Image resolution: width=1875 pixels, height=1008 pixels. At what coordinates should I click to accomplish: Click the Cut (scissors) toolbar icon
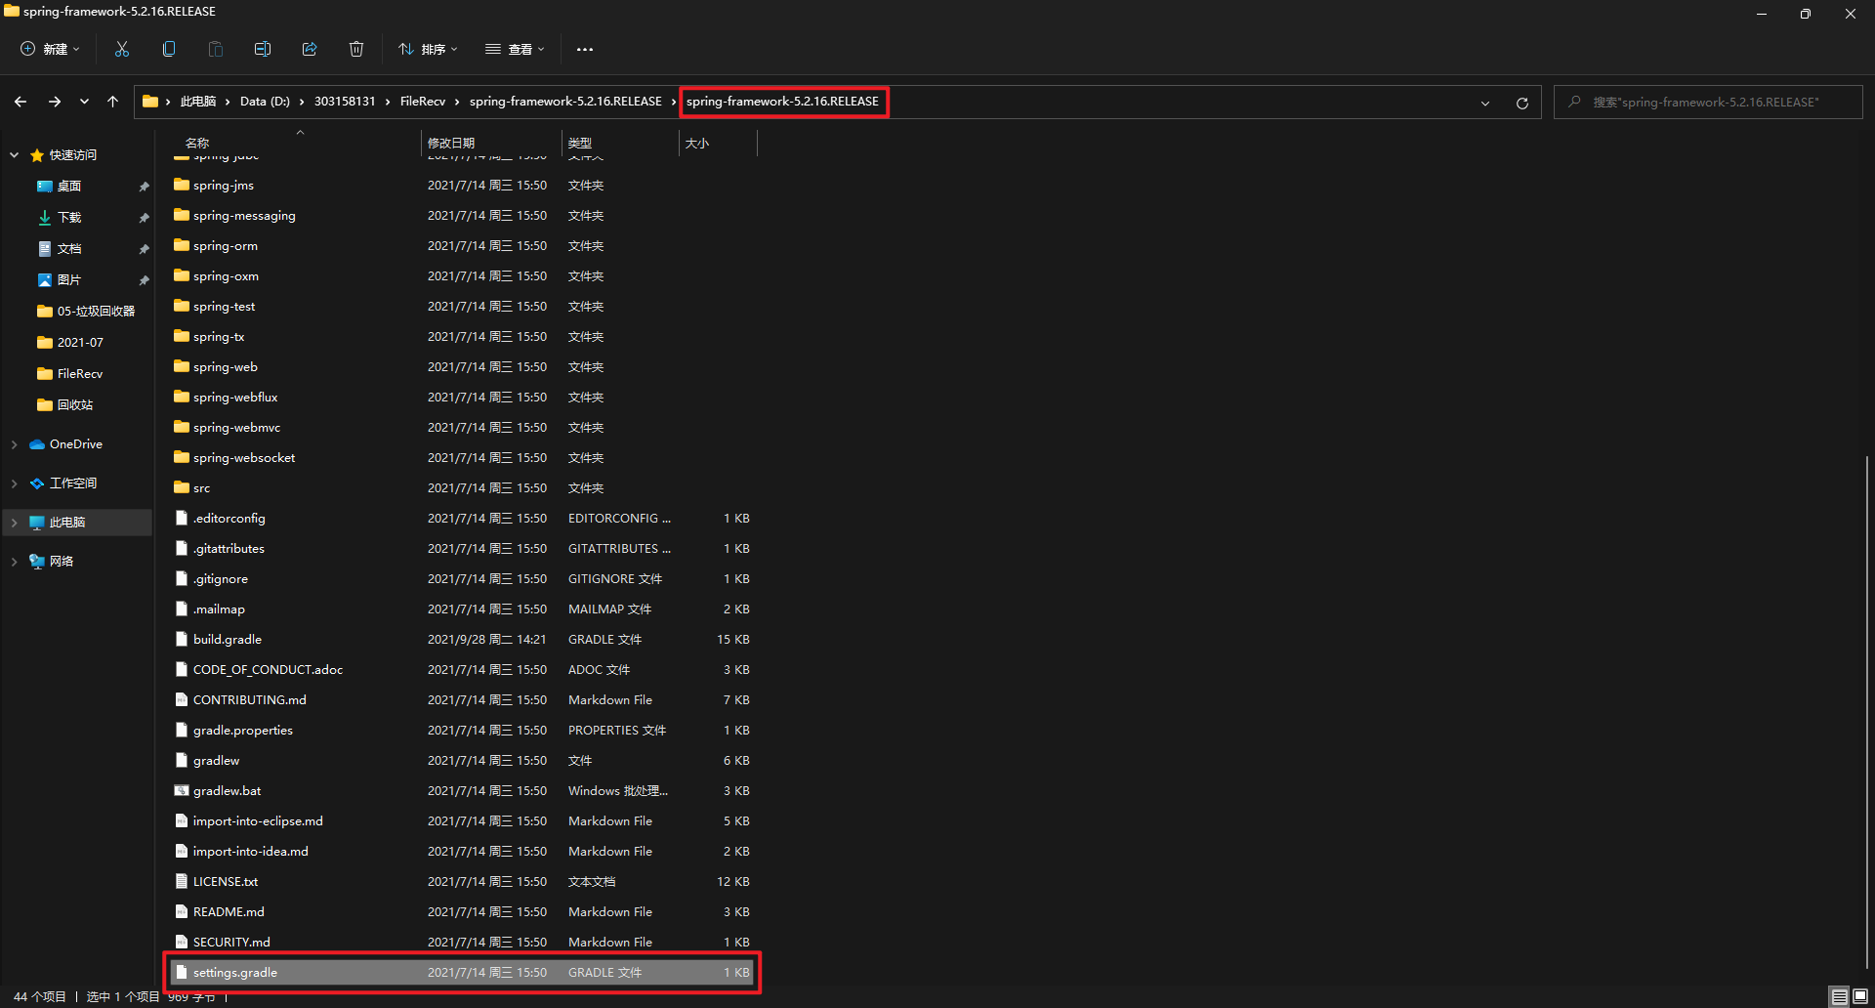[122, 49]
